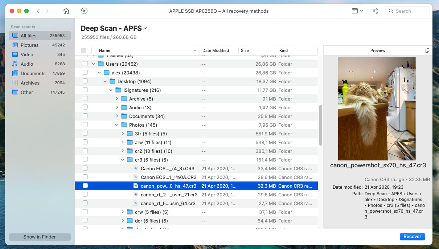Collapse the Desktop (1094) folder
The width and height of the screenshot is (439, 249).
point(105,81)
